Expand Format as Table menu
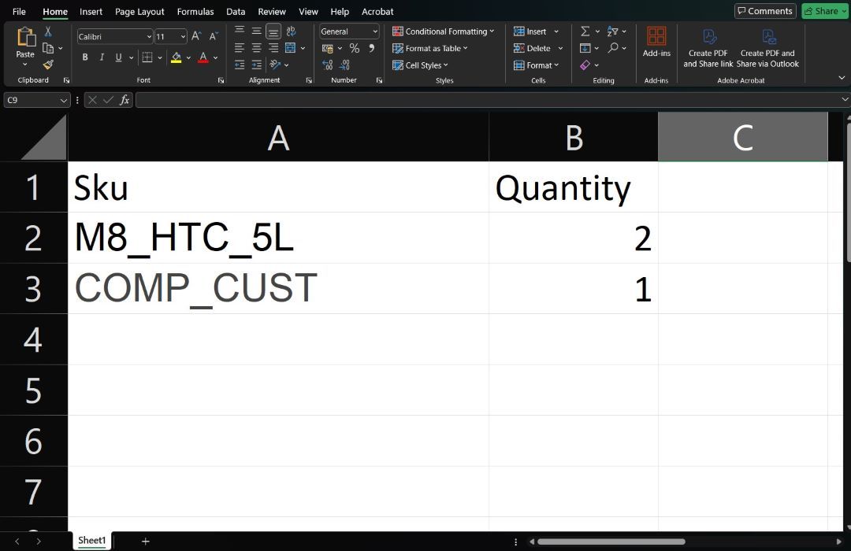Image resolution: width=851 pixels, height=551 pixels. [x=465, y=48]
